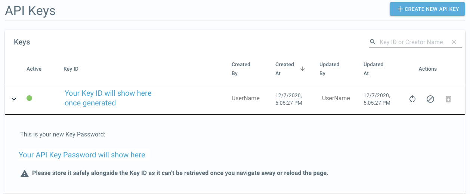Click the Create New API Key button
The image size is (470, 194).
427,9
